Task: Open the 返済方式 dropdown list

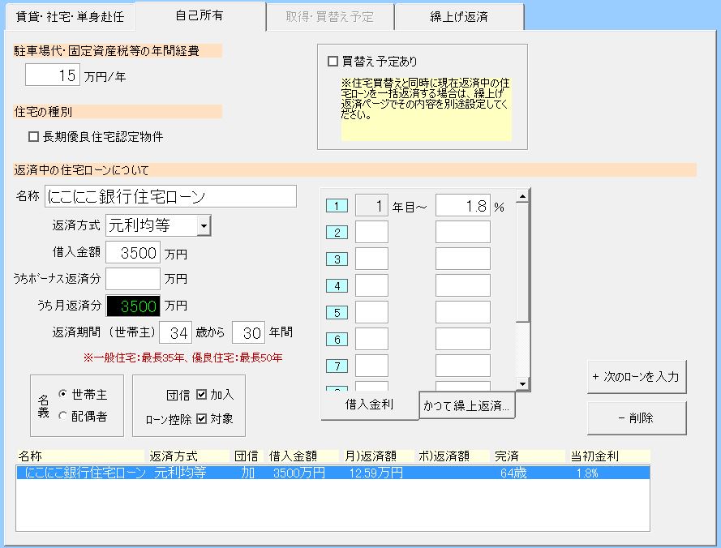Action: (x=204, y=225)
